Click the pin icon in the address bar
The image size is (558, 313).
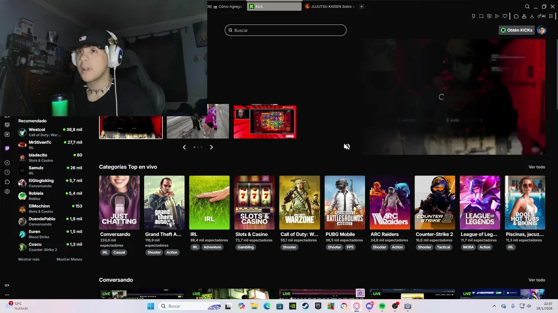point(473,16)
